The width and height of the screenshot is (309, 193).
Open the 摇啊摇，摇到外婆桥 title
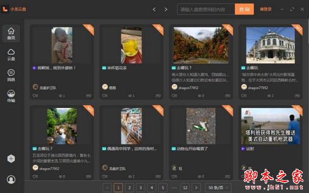pos(57,68)
